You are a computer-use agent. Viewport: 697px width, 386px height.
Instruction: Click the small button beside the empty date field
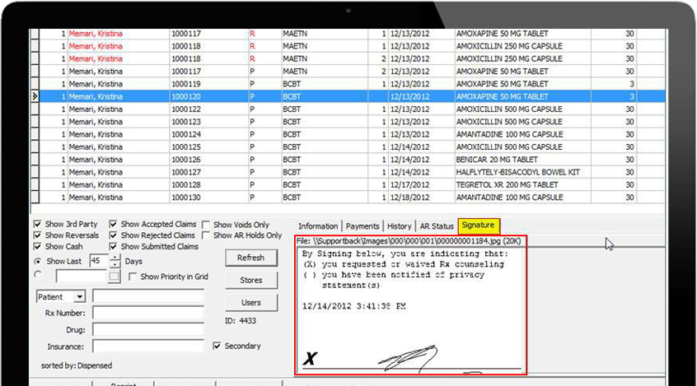point(115,277)
